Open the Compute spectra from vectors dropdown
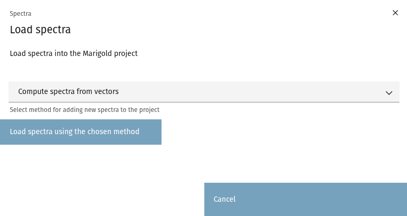Screen dimensions: 407x216 point(204,92)
